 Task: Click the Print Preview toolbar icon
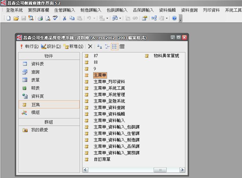point(48,18)
